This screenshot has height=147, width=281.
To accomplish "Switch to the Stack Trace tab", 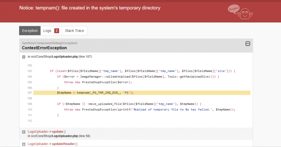I will coord(74,31).
